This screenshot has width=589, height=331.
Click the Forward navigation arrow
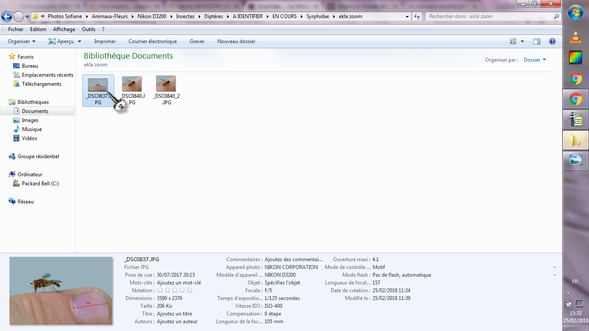pos(19,16)
